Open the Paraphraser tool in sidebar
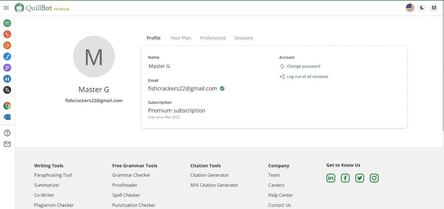Image resolution: width=444 pixels, height=209 pixels. 7,23
